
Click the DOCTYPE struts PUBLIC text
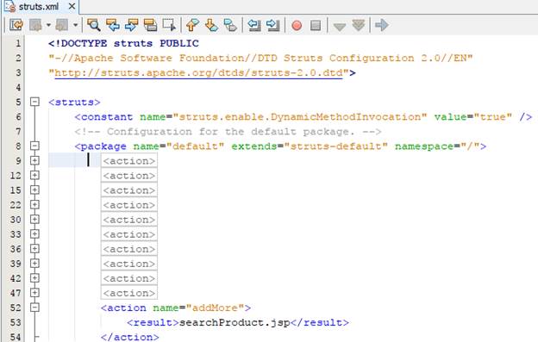point(123,44)
